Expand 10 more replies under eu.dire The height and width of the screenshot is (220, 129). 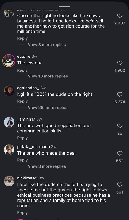pyautogui.click(x=48, y=76)
